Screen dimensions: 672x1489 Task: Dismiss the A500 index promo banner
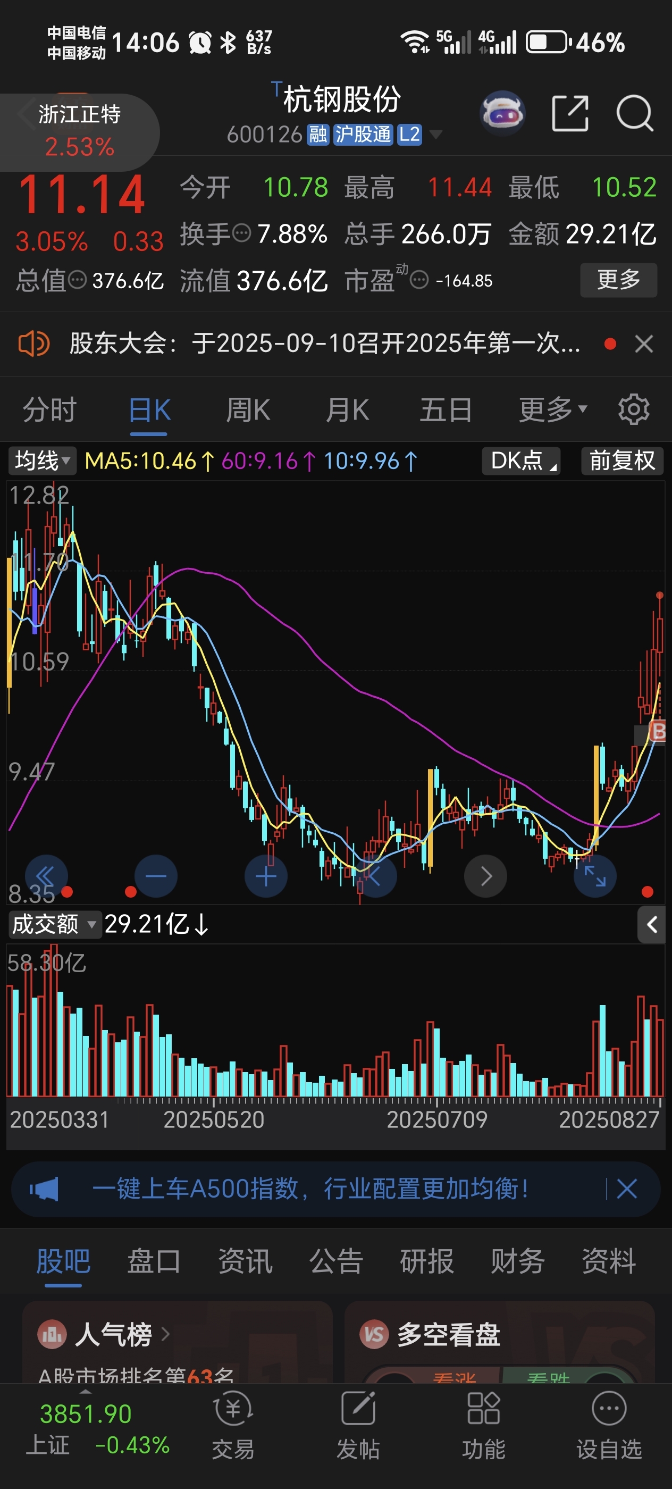pyautogui.click(x=627, y=1189)
